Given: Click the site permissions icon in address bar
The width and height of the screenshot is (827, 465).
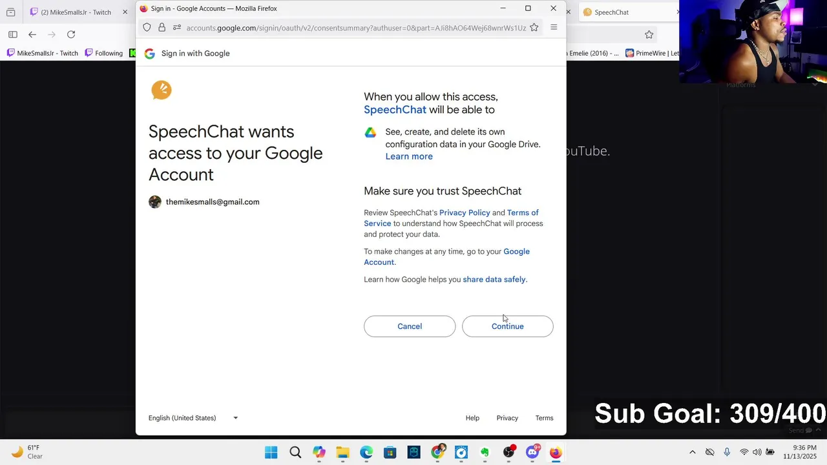Looking at the screenshot, I should click(176, 28).
